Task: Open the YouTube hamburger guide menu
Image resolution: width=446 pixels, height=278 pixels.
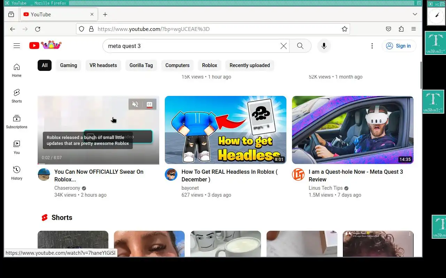Action: coord(17,46)
